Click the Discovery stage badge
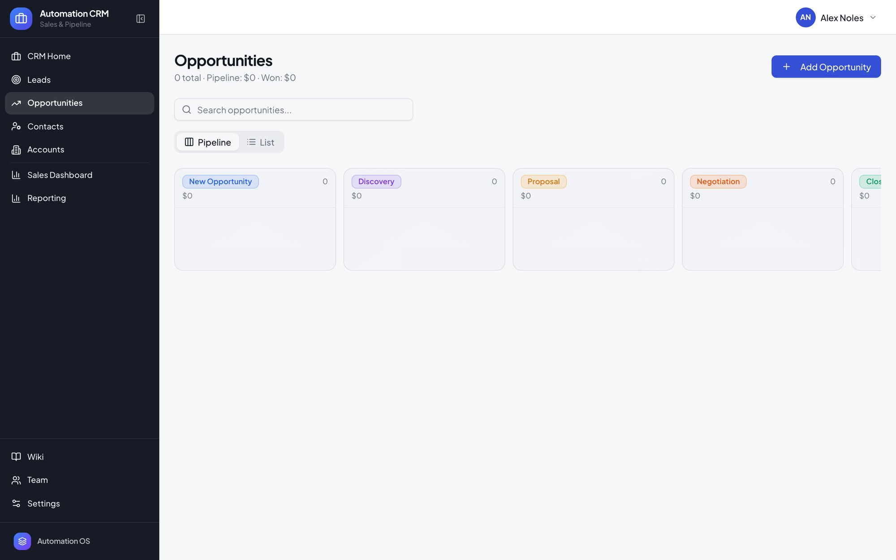 pyautogui.click(x=376, y=181)
